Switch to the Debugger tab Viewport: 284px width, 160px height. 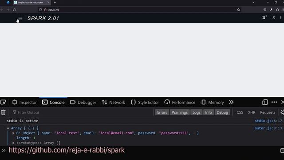[83, 102]
